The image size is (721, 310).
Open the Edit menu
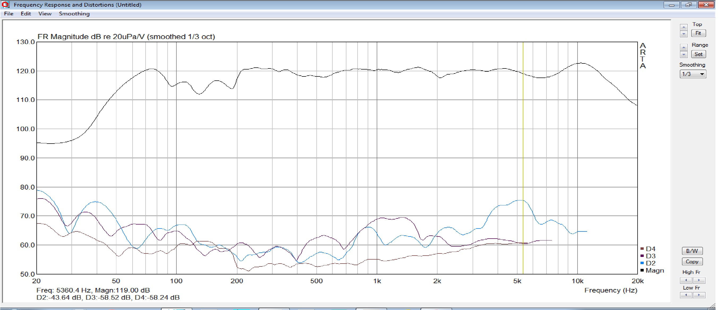click(26, 14)
